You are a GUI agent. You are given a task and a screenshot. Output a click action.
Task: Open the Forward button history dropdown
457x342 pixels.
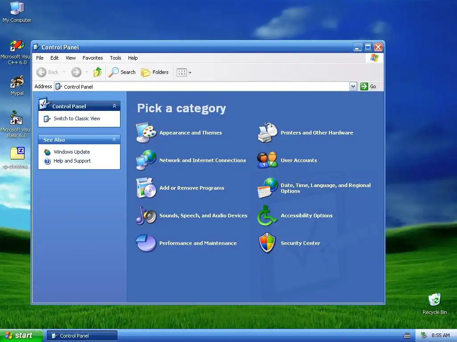pyautogui.click(x=87, y=72)
